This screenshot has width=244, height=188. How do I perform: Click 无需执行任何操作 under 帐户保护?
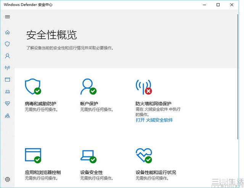click(96, 110)
